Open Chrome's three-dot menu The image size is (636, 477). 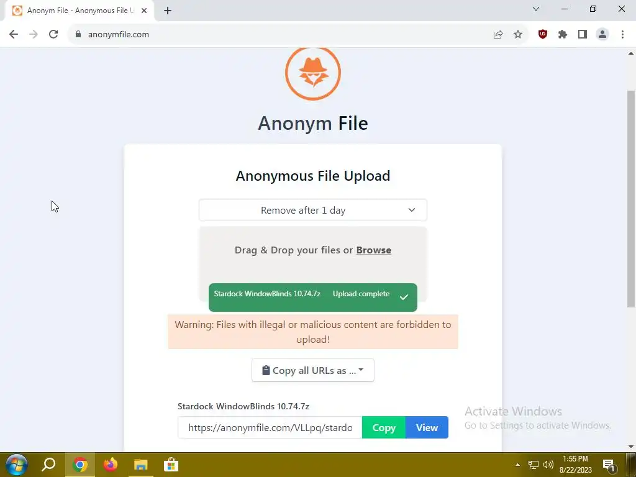coord(622,35)
